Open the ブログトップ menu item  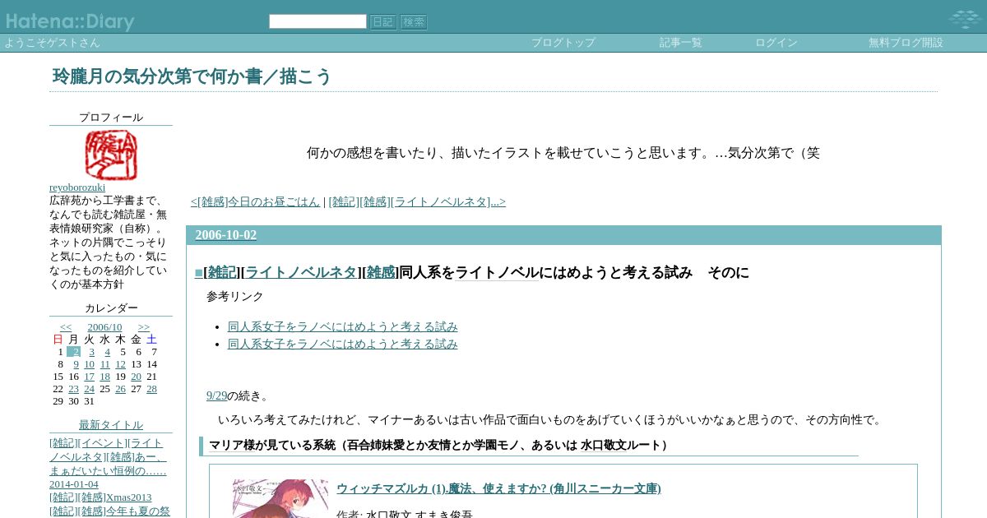pos(563,43)
